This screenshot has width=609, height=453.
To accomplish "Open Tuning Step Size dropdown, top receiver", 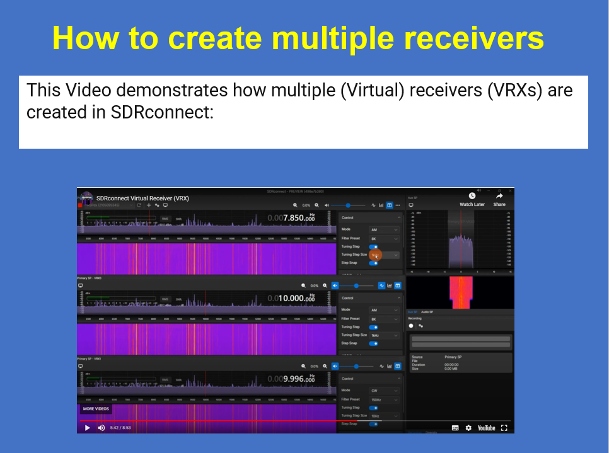I will (384, 255).
